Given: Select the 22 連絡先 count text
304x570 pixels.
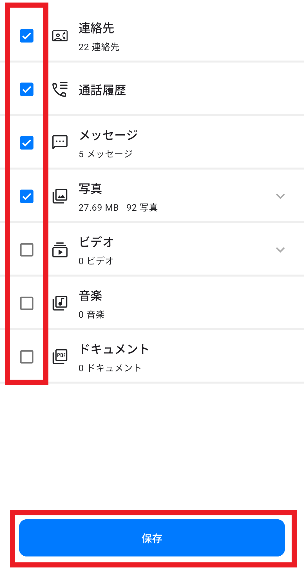Looking at the screenshot, I should pyautogui.click(x=99, y=47).
